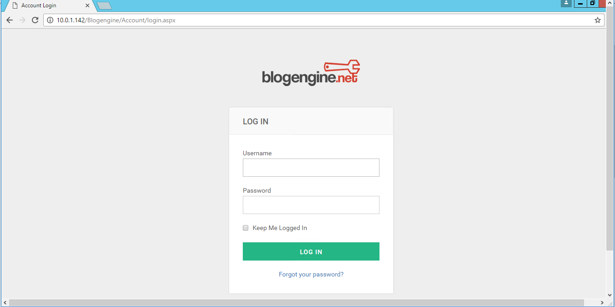Focus the Password input field
615x307 pixels.
click(x=311, y=205)
